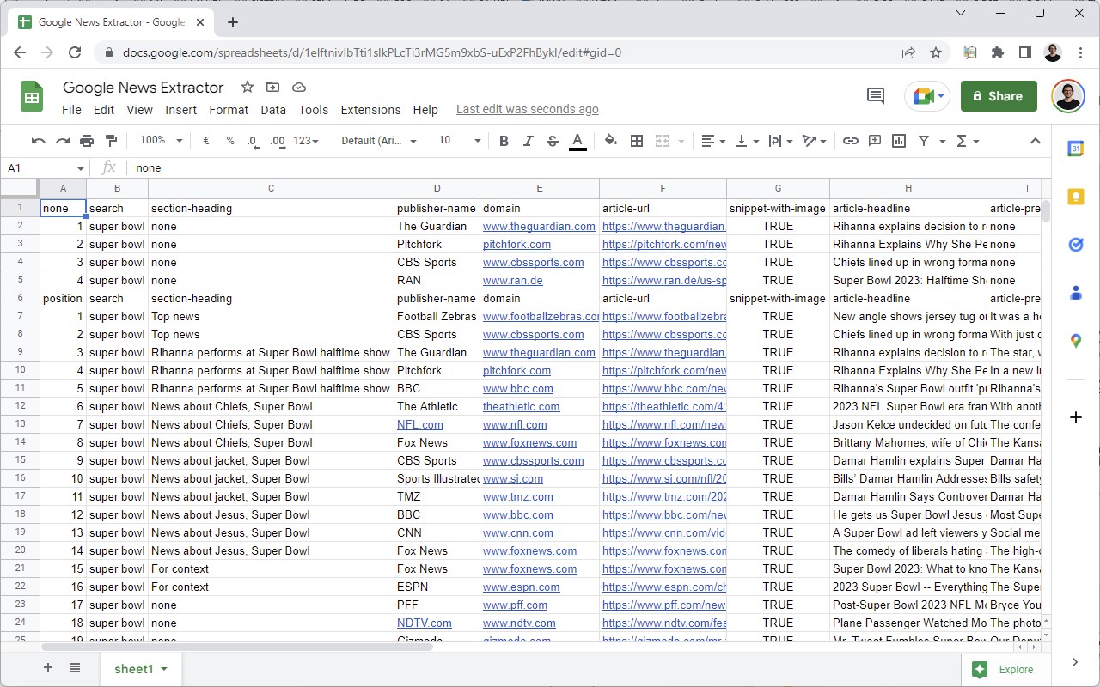Format selection as percent

[230, 141]
